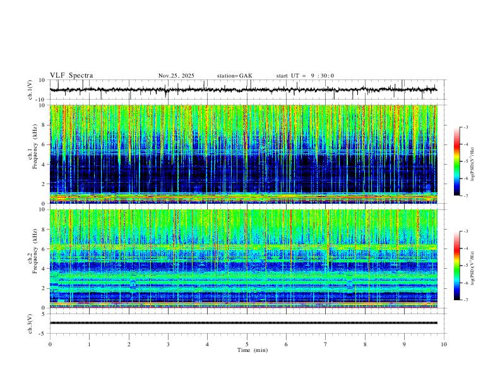Click time axis tick label '9'

click(404, 344)
